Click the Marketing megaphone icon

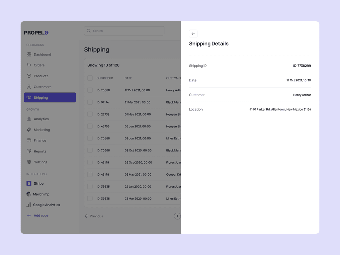pyautogui.click(x=29, y=130)
